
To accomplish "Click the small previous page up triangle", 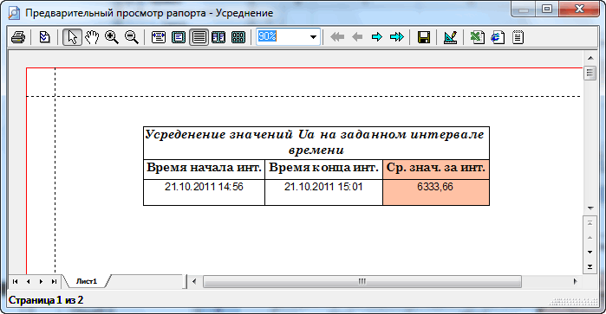I will [x=590, y=238].
